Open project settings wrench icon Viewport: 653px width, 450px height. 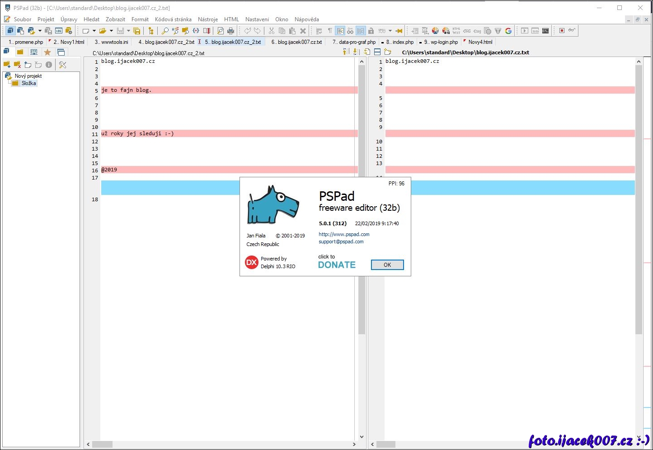(x=63, y=65)
